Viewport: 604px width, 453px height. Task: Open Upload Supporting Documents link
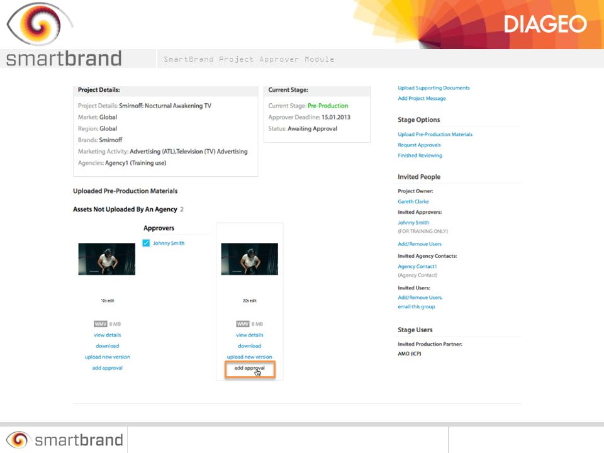(433, 88)
